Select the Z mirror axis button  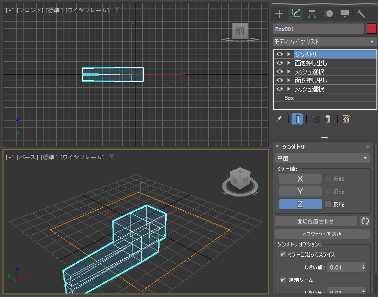point(300,204)
